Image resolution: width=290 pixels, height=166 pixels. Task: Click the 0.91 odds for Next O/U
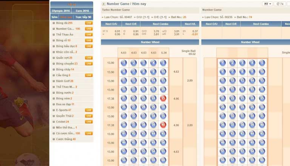pos(118,31)
